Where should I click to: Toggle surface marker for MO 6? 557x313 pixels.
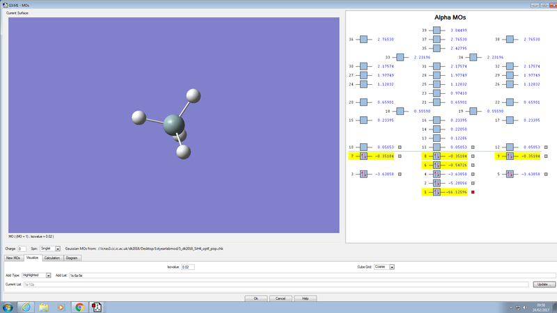[x=473, y=165]
